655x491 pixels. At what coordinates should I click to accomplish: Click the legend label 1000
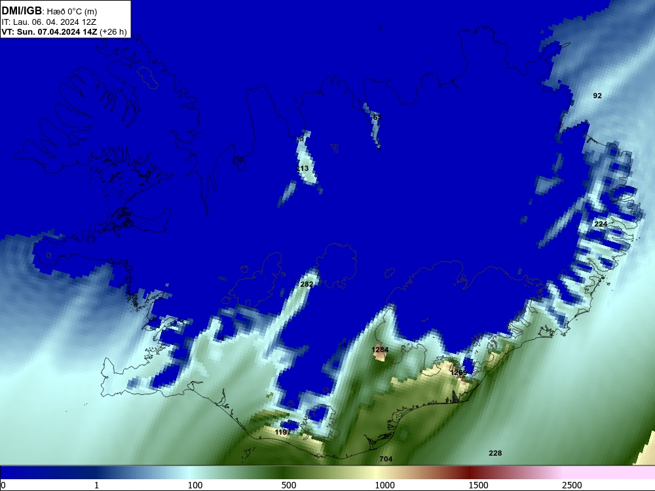click(384, 485)
